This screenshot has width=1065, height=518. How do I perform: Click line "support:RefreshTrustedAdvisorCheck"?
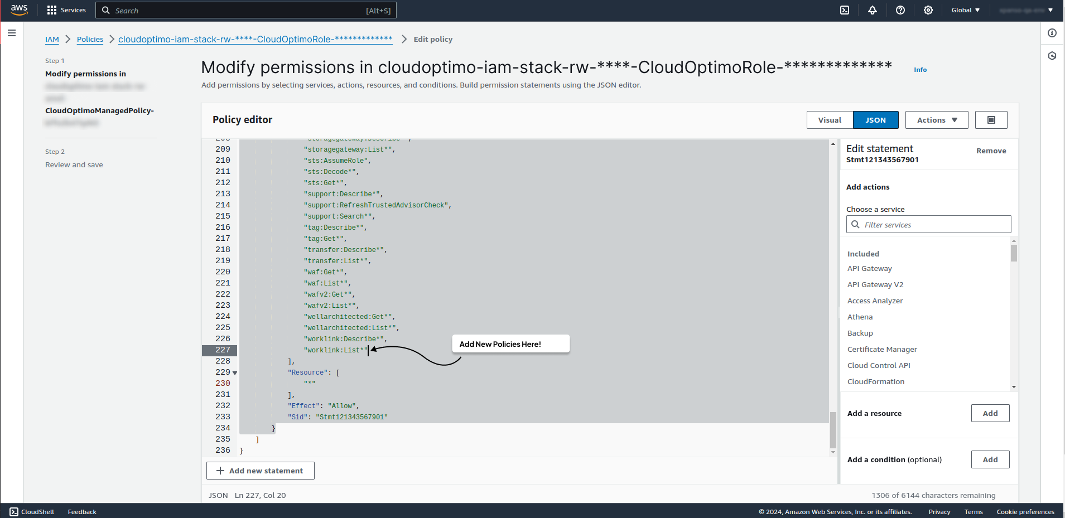377,205
